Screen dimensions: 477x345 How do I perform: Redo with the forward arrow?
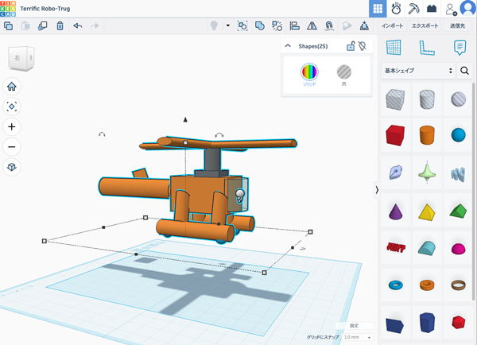point(95,26)
